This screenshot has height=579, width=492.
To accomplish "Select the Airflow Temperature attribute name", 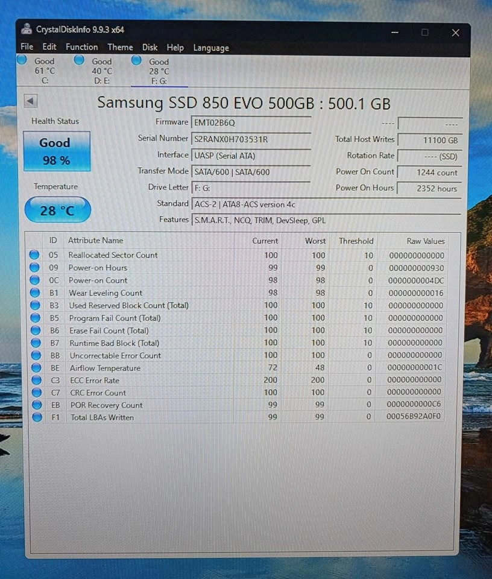I will pos(105,368).
